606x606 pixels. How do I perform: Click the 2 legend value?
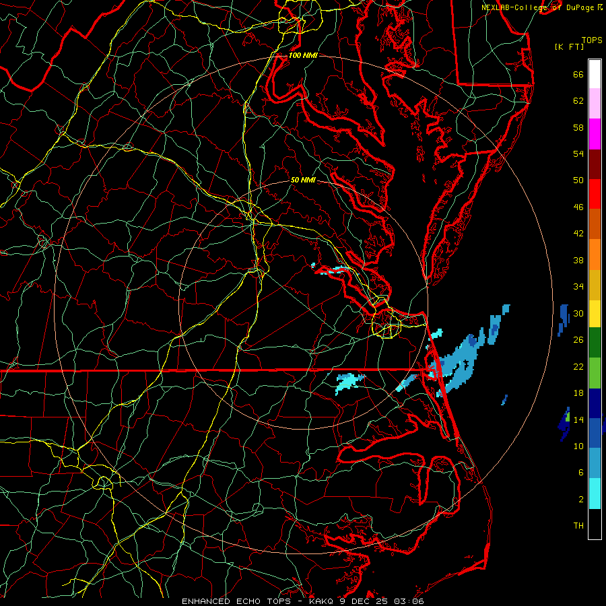(x=581, y=500)
